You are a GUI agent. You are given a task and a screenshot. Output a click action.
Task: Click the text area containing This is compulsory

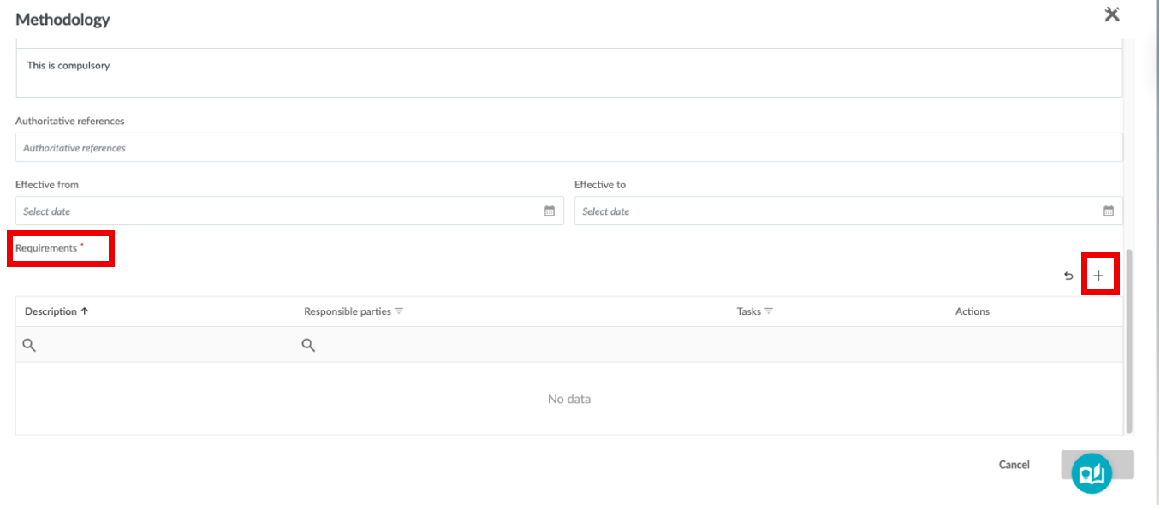point(569,72)
